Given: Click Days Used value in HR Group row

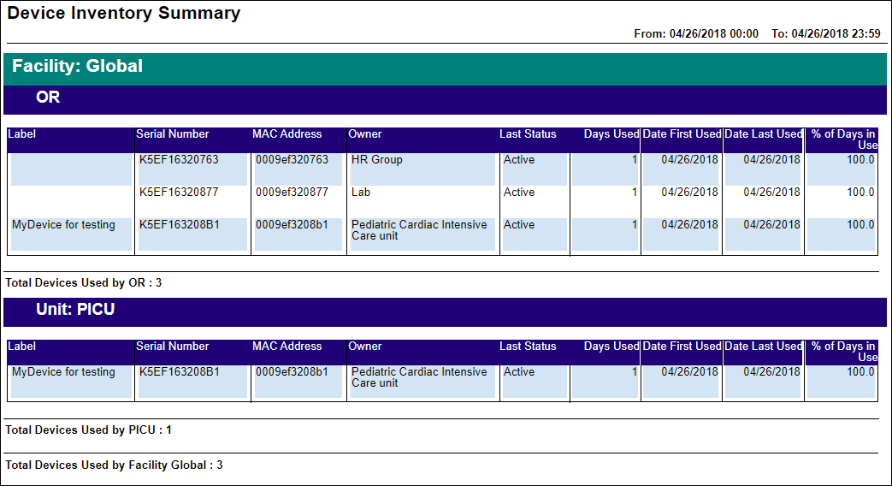Looking at the screenshot, I should pos(635,160).
